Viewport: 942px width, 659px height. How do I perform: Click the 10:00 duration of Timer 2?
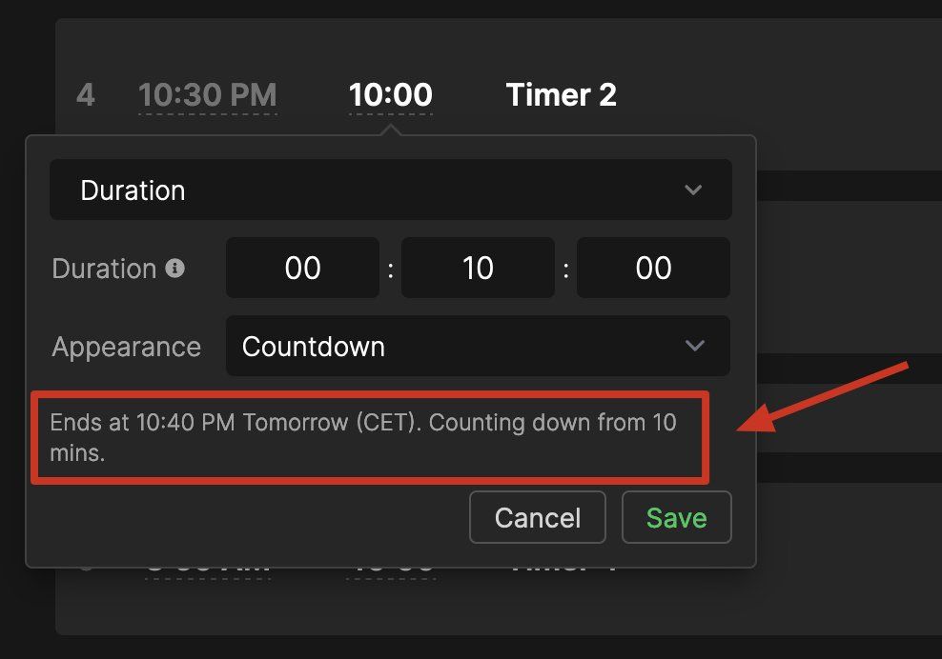[390, 95]
